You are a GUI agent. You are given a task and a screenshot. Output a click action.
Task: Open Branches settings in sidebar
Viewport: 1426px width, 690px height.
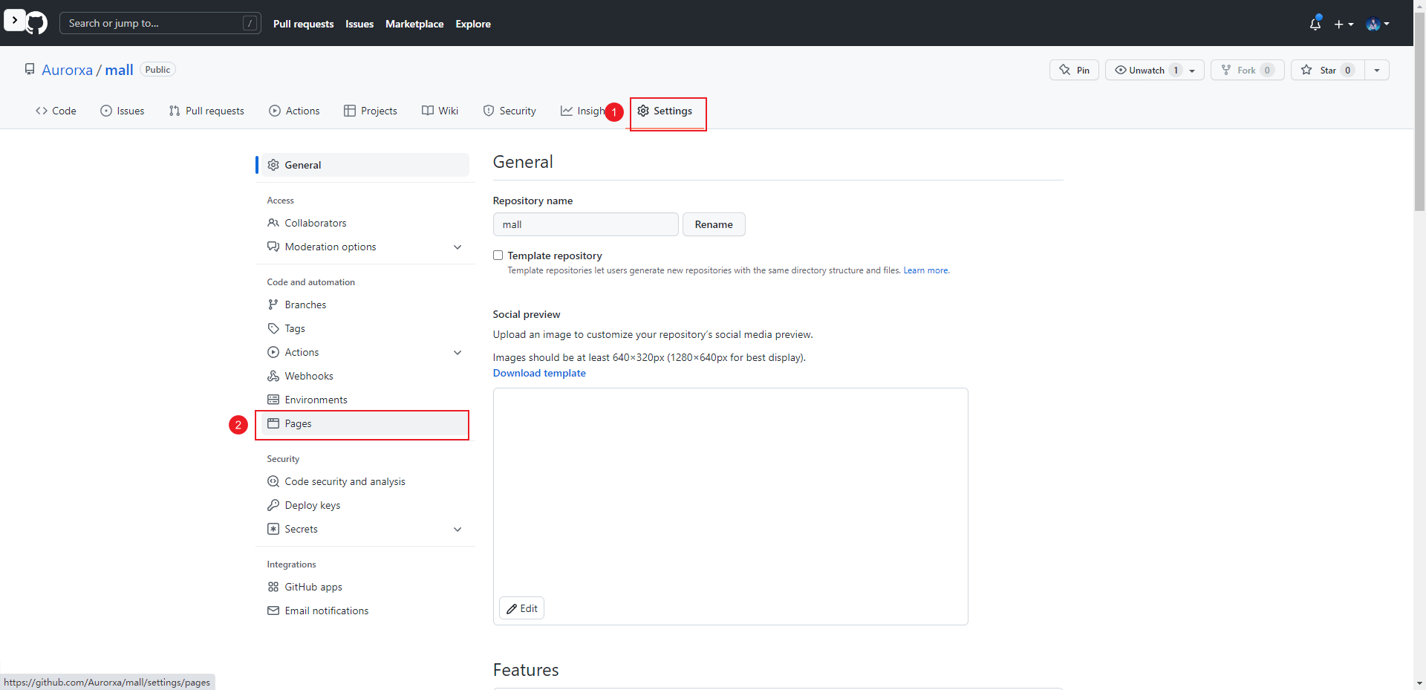tap(305, 305)
